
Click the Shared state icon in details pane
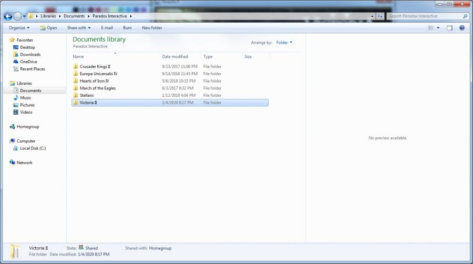(x=81, y=247)
